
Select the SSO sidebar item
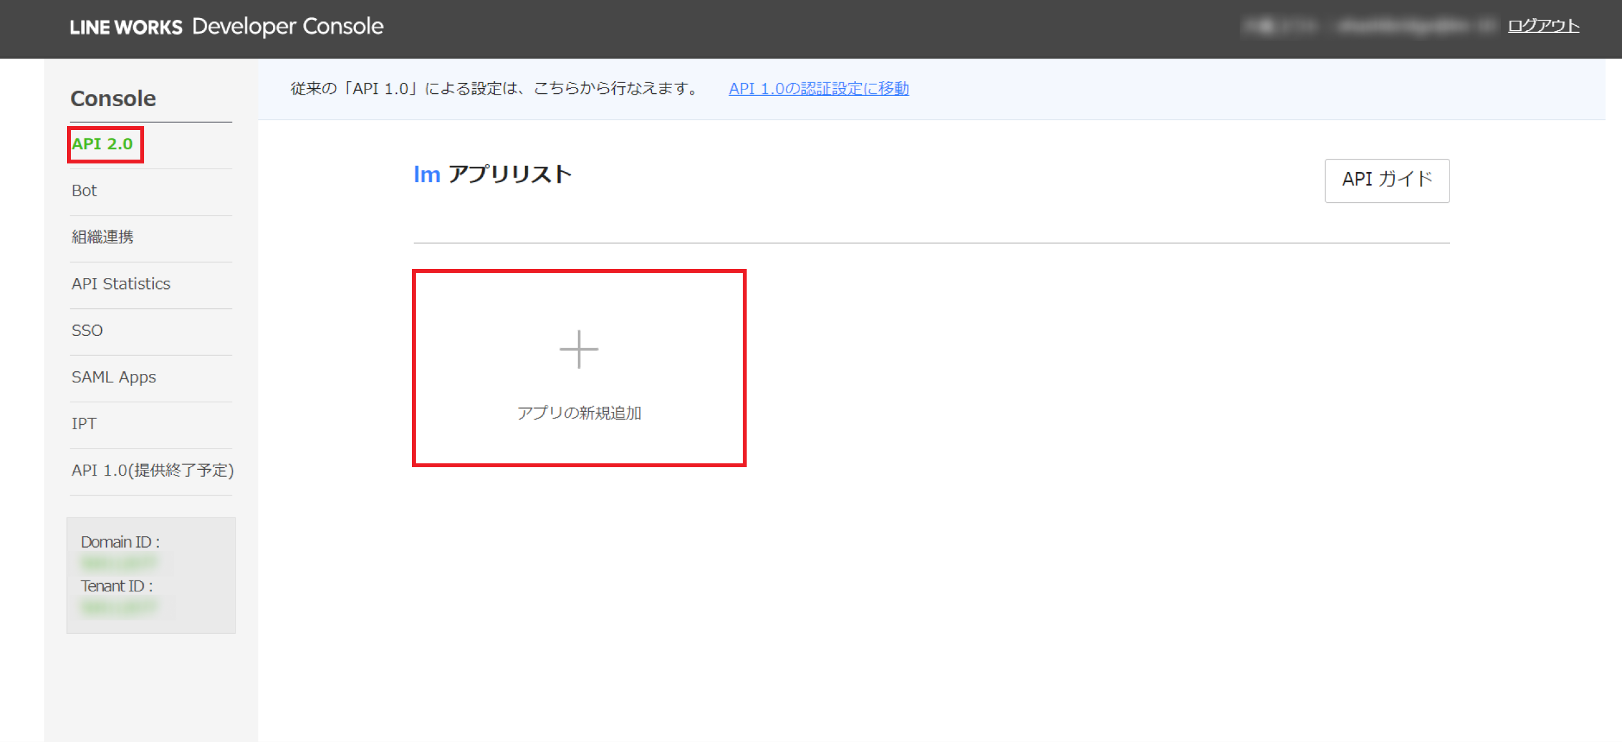click(87, 330)
